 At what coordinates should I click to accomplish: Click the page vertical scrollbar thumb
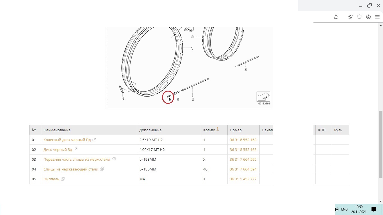(380, 144)
